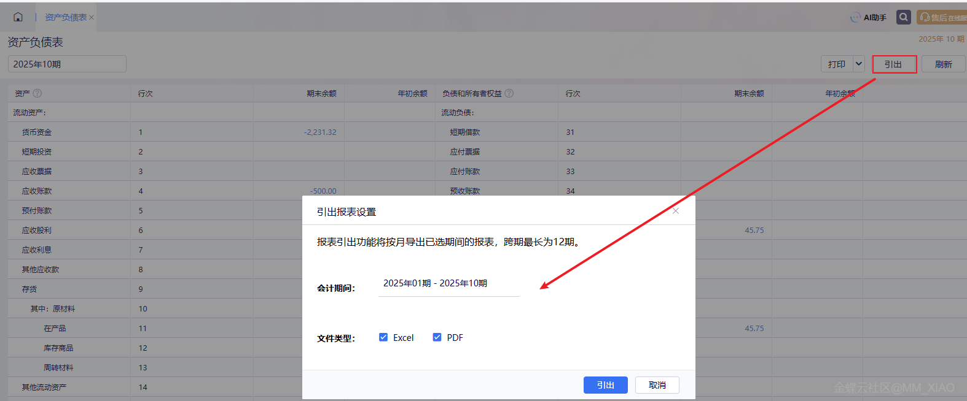The height and width of the screenshot is (401, 967).
Task: Select the 应付票据 row
Action: [x=465, y=152]
